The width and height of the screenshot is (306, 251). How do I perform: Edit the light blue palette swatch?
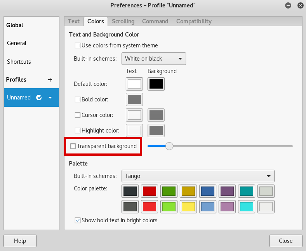(208, 207)
